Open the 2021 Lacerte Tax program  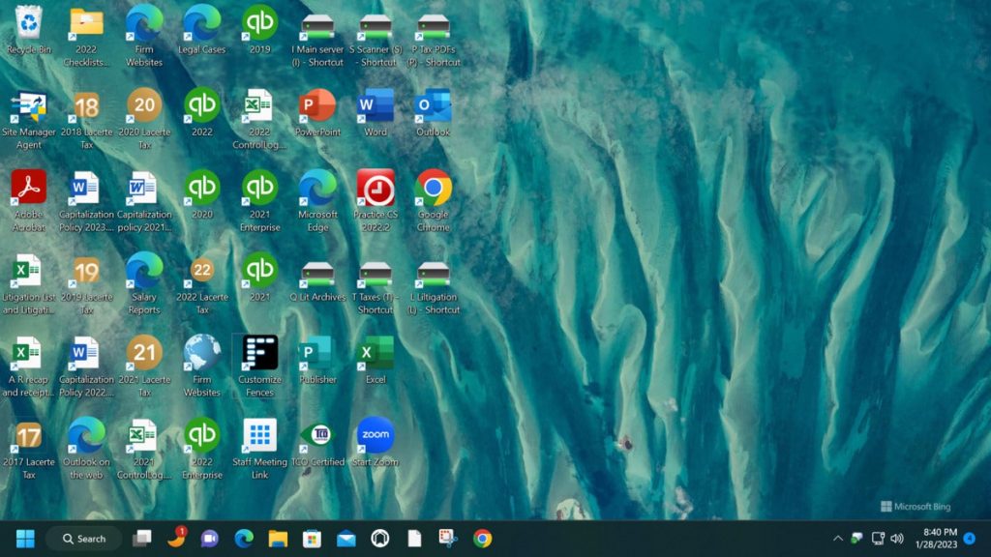[x=143, y=353]
